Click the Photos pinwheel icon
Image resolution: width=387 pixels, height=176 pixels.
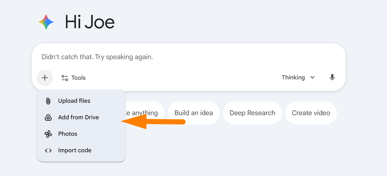tap(48, 134)
